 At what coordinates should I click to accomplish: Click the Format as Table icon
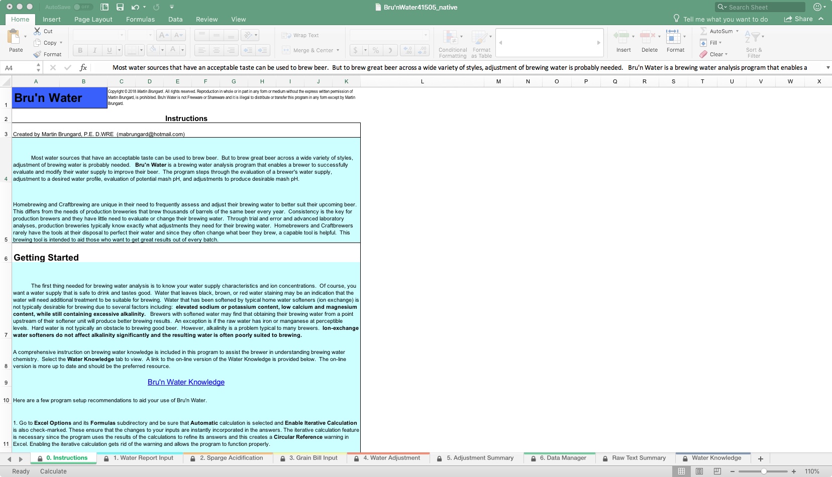479,37
